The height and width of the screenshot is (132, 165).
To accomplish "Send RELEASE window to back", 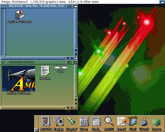I will [x=75, y=6].
